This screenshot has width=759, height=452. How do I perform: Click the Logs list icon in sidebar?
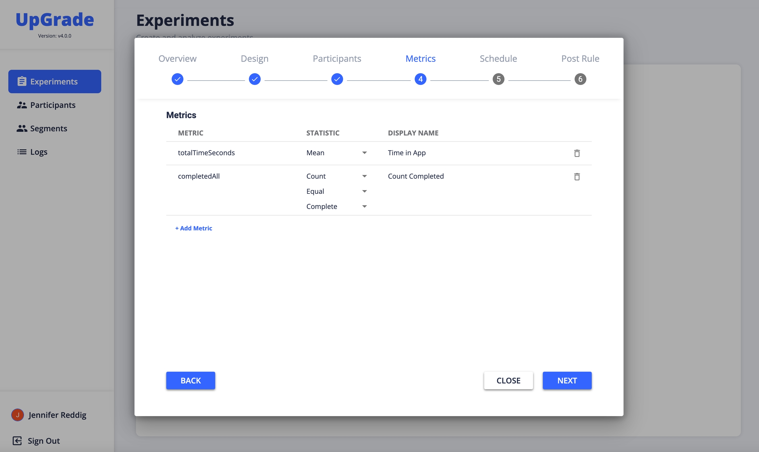22,152
